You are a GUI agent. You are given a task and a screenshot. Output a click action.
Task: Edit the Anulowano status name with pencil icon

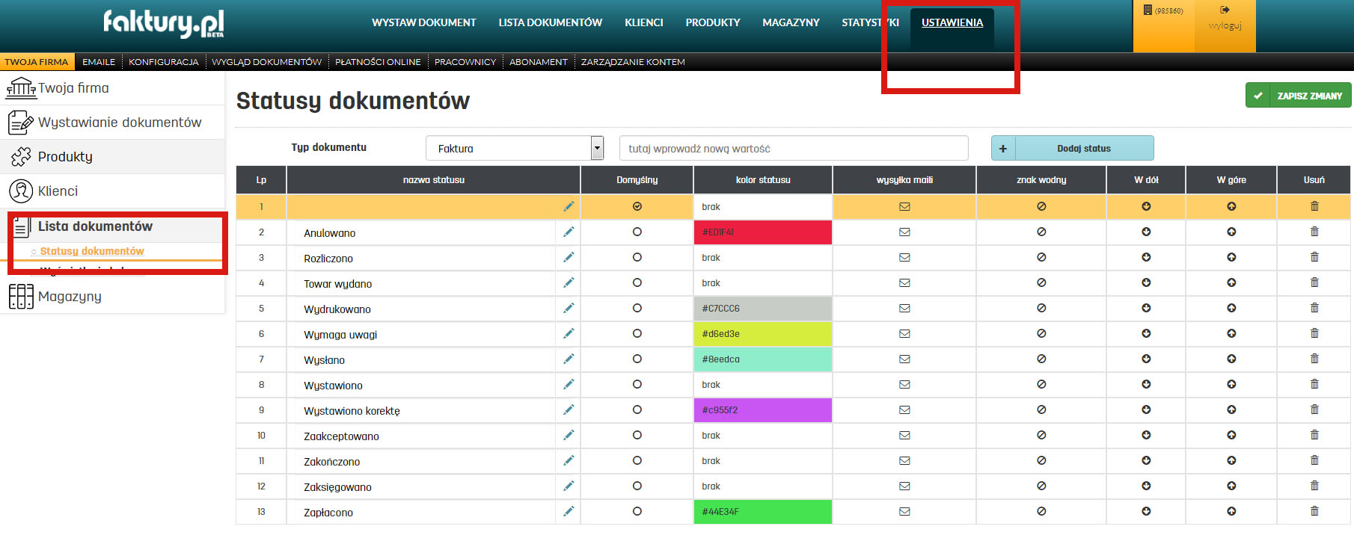click(569, 232)
